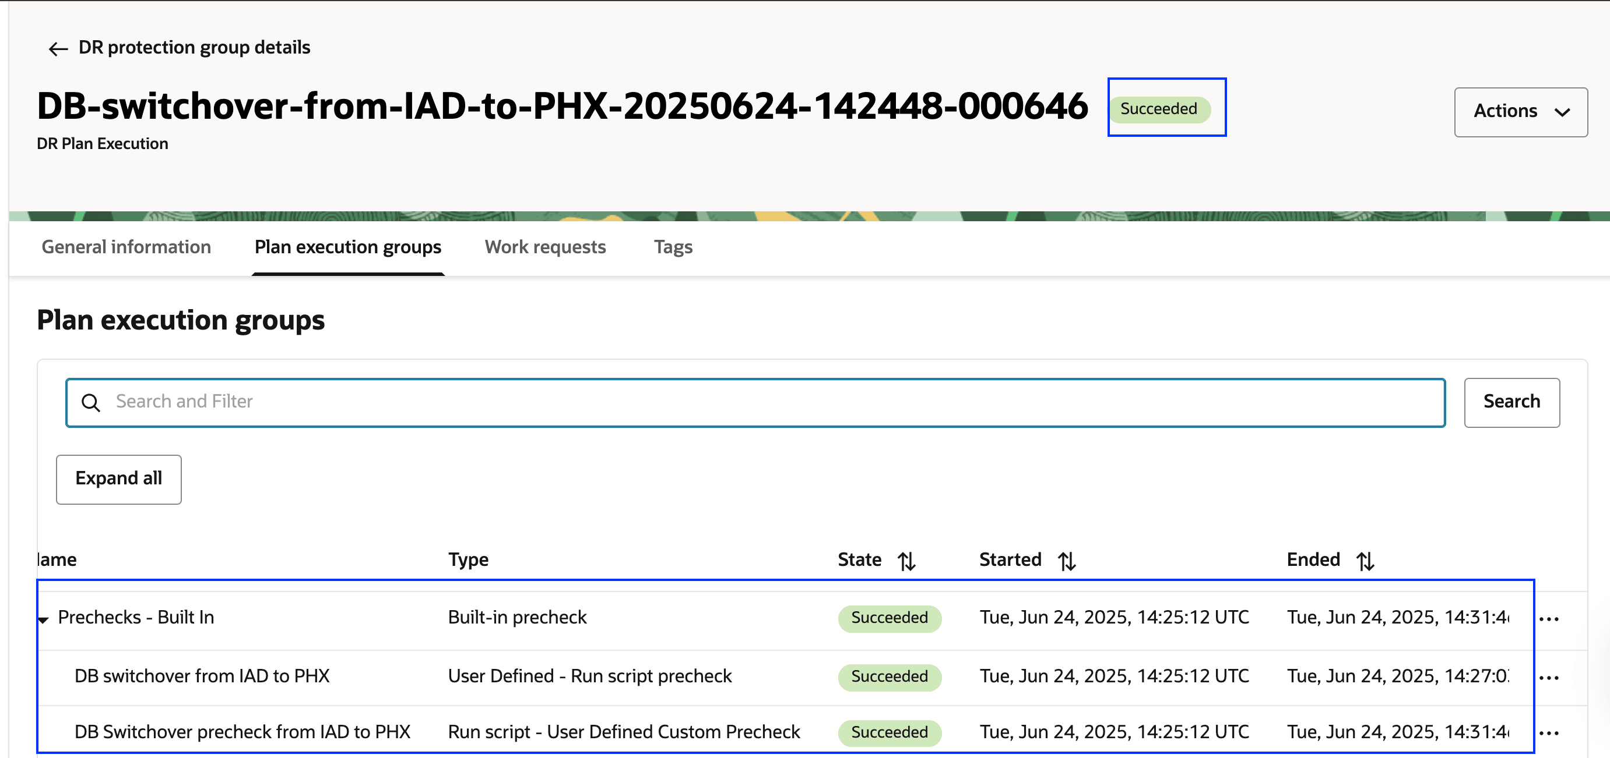Click the Succeeded badge next to the plan title
Viewport: 1610px width, 758px height.
pos(1159,108)
